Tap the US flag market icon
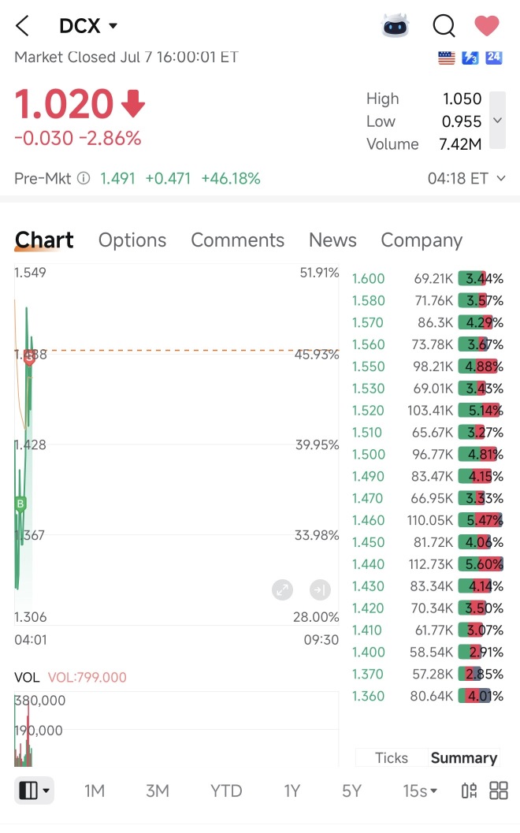 (447, 58)
